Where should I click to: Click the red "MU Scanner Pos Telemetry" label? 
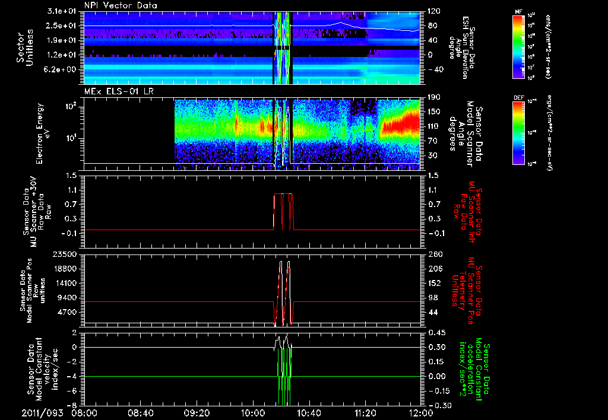click(x=467, y=291)
